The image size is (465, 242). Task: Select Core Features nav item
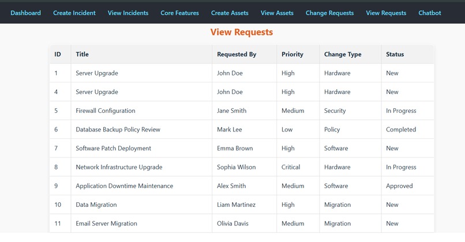coord(180,13)
